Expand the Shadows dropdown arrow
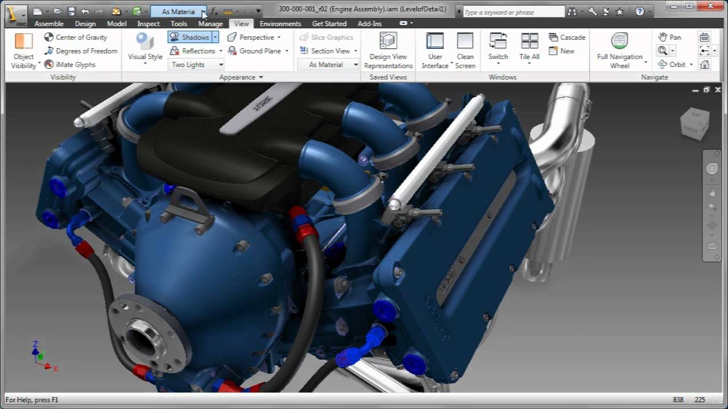The image size is (728, 409). [215, 37]
